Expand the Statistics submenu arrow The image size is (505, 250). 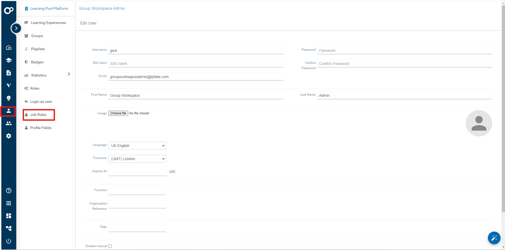tap(69, 74)
